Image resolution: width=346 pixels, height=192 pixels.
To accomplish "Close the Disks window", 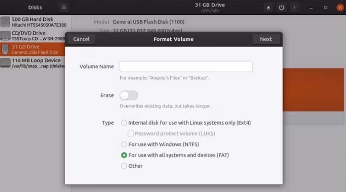I will [339, 7].
